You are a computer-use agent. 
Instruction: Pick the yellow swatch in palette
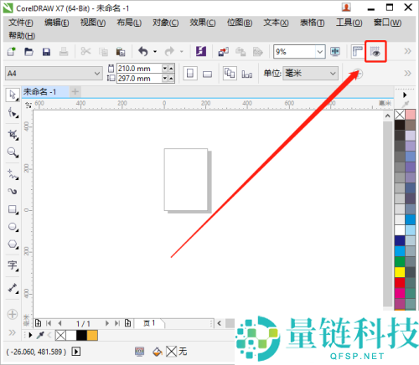pos(400,272)
